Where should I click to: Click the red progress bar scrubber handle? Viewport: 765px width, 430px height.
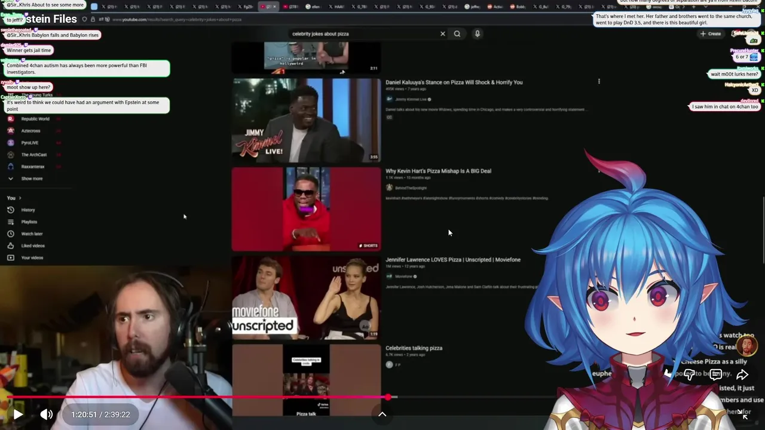(x=388, y=397)
